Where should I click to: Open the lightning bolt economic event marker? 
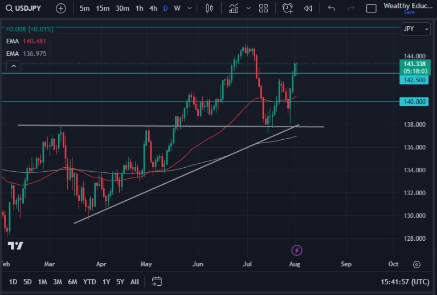(297, 250)
